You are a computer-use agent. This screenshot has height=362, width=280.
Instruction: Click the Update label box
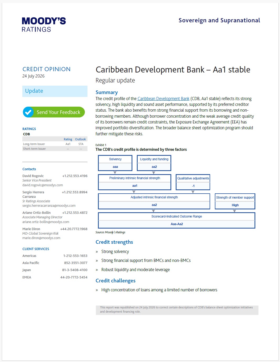click(55, 91)
